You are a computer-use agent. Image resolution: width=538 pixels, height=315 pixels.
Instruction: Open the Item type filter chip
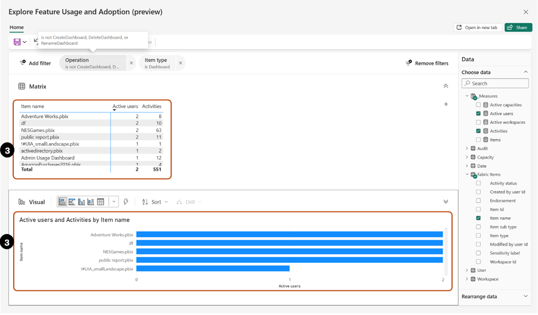(158, 63)
